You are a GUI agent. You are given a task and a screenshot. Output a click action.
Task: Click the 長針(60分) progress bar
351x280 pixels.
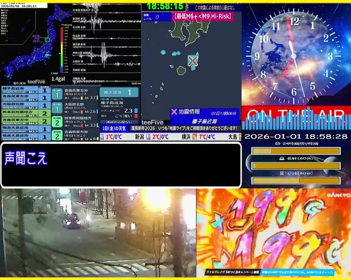tap(296, 166)
